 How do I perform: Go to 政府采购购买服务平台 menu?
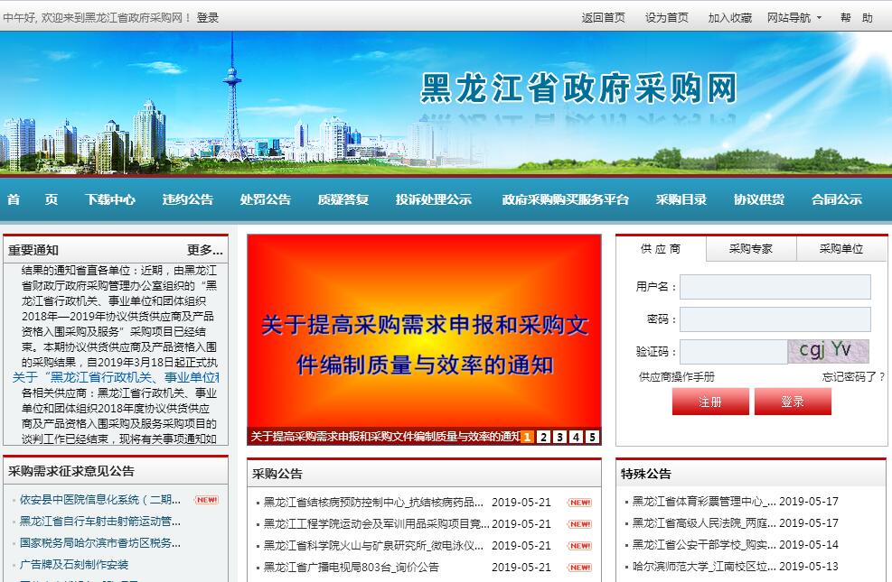pos(565,200)
